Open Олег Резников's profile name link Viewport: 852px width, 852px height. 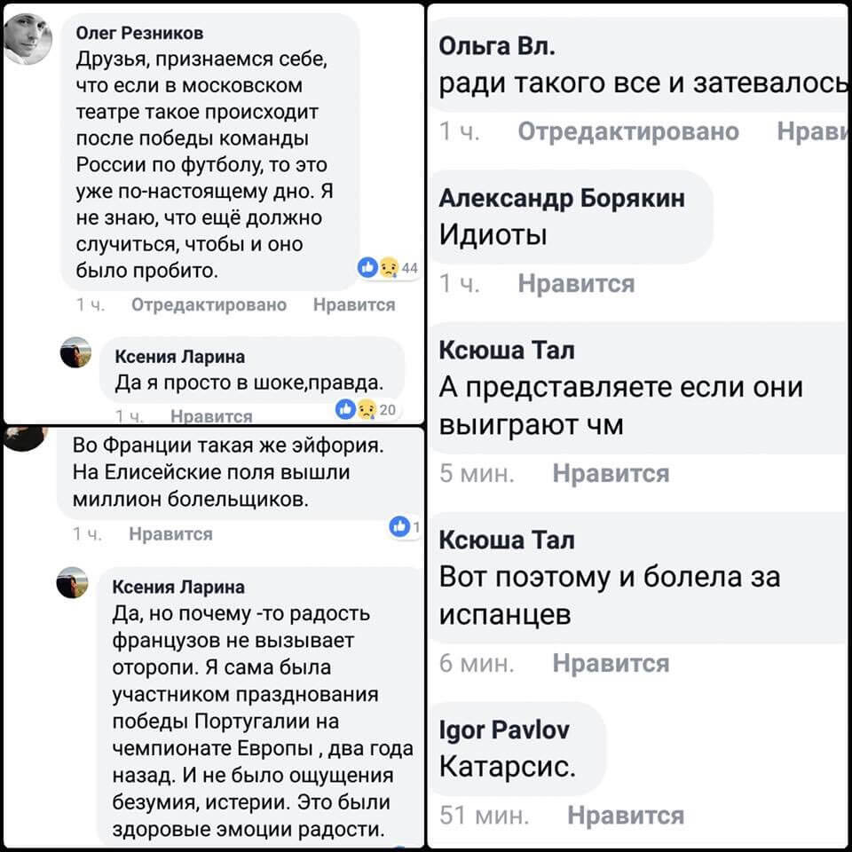(x=139, y=33)
